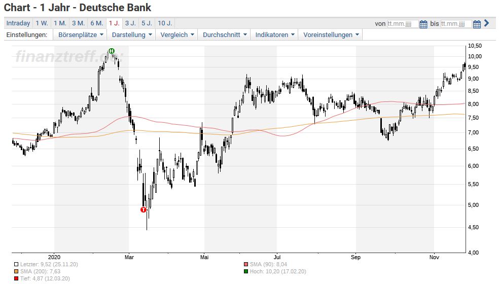This screenshot has width=499, height=284.
Task: Click the 'bis' end date input field
Action: pyautogui.click(x=456, y=24)
